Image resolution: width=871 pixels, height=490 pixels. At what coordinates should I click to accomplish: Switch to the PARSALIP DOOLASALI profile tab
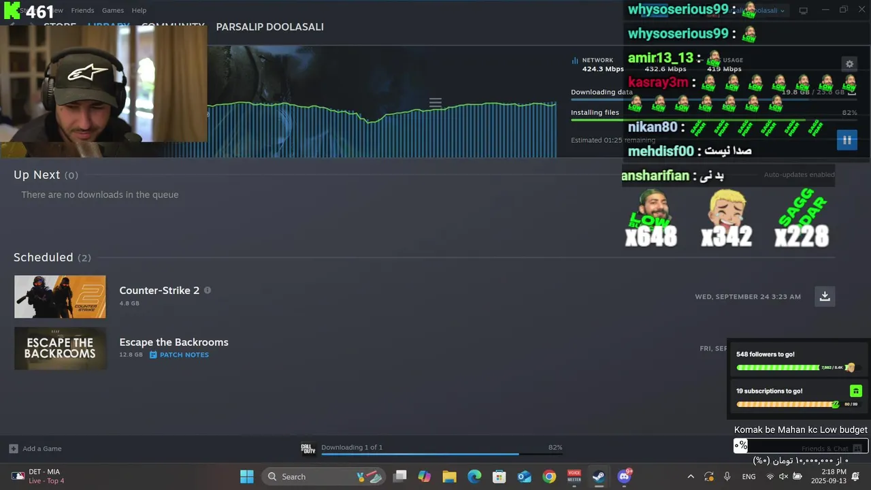(x=269, y=27)
